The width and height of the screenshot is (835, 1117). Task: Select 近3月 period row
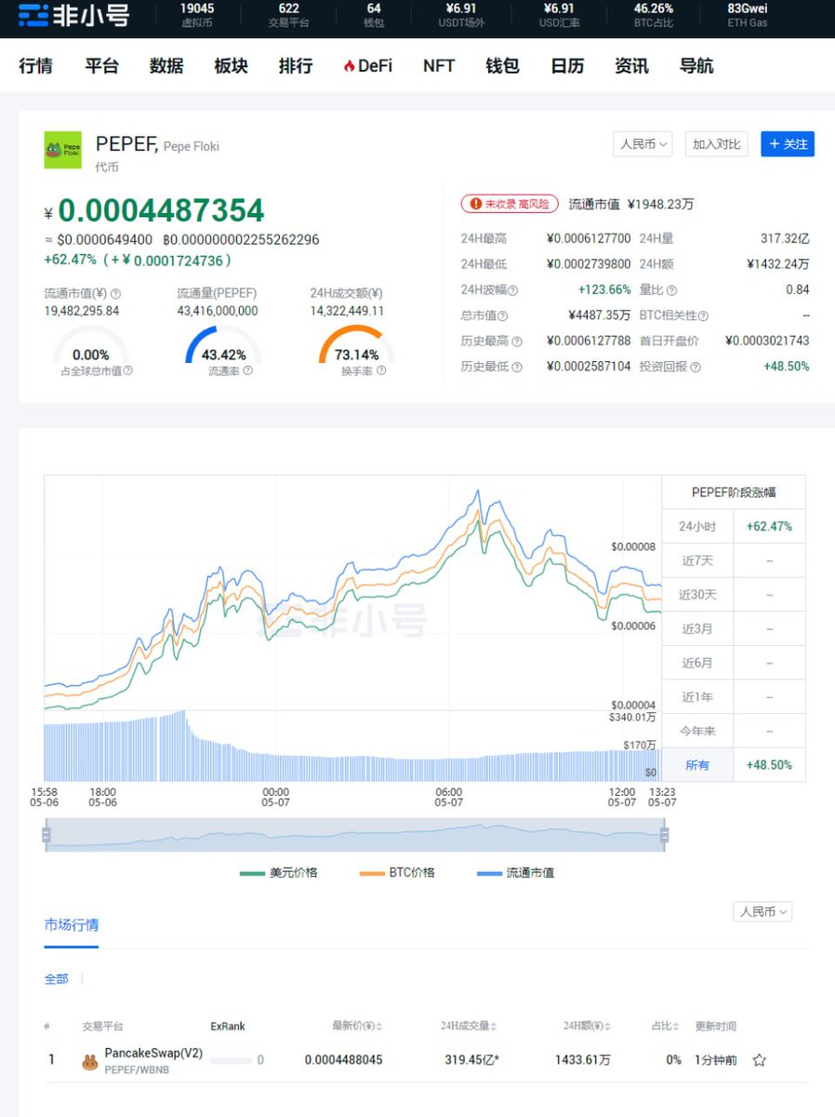tap(734, 629)
